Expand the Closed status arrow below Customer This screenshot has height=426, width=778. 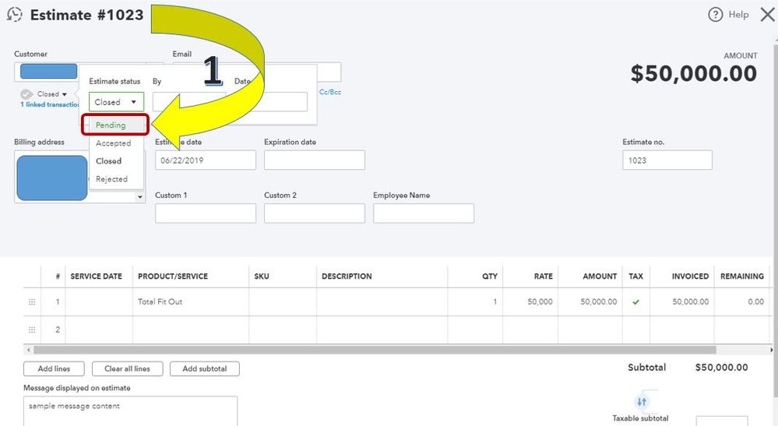[65, 94]
